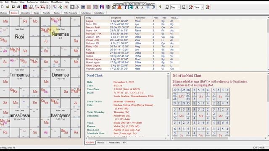The width and height of the screenshot is (269, 151).
Task: Select the Amsa rulers bottom tab
Action: 114,143
